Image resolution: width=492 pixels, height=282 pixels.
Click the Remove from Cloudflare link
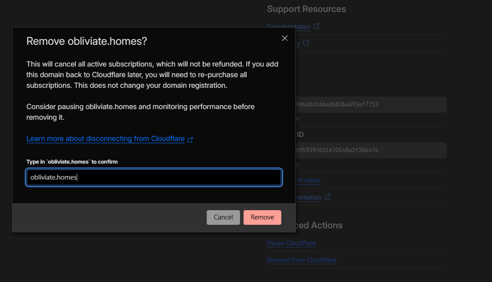302,260
